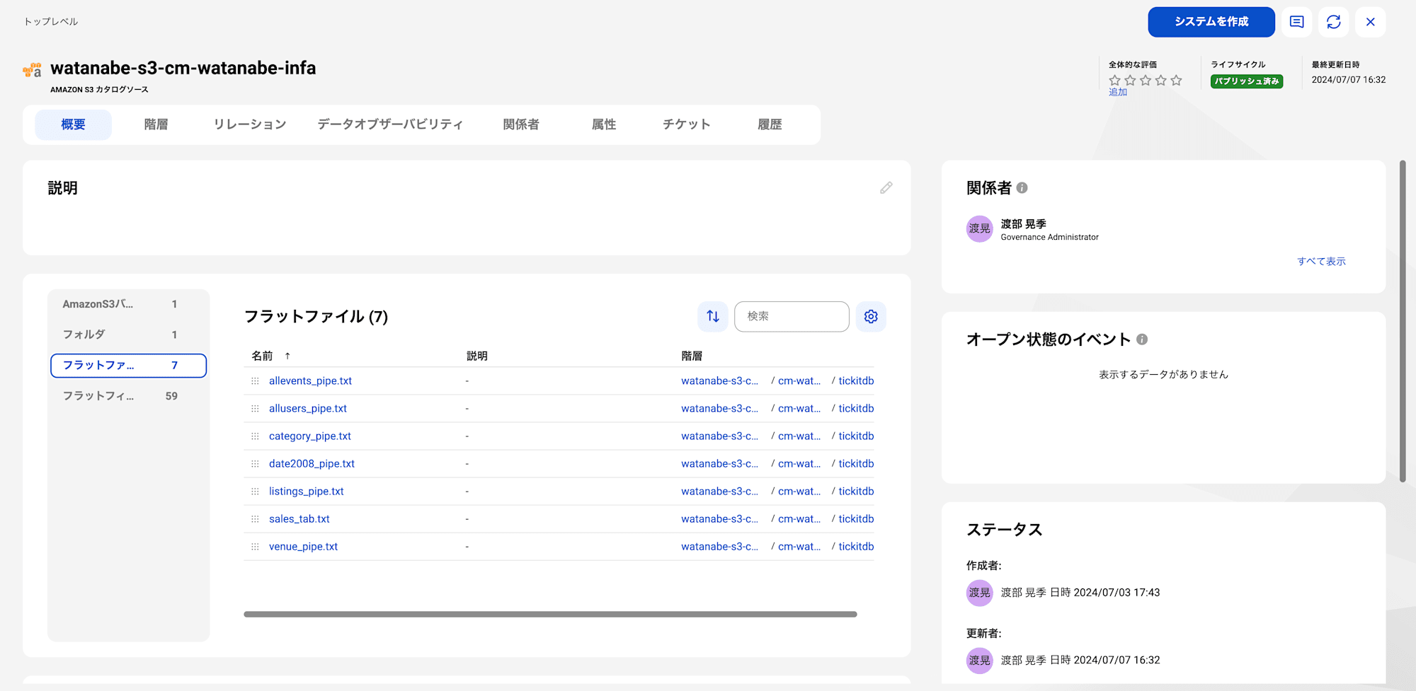
Task: Click the drag handle for venue_pipe.txt row
Action: tap(255, 547)
